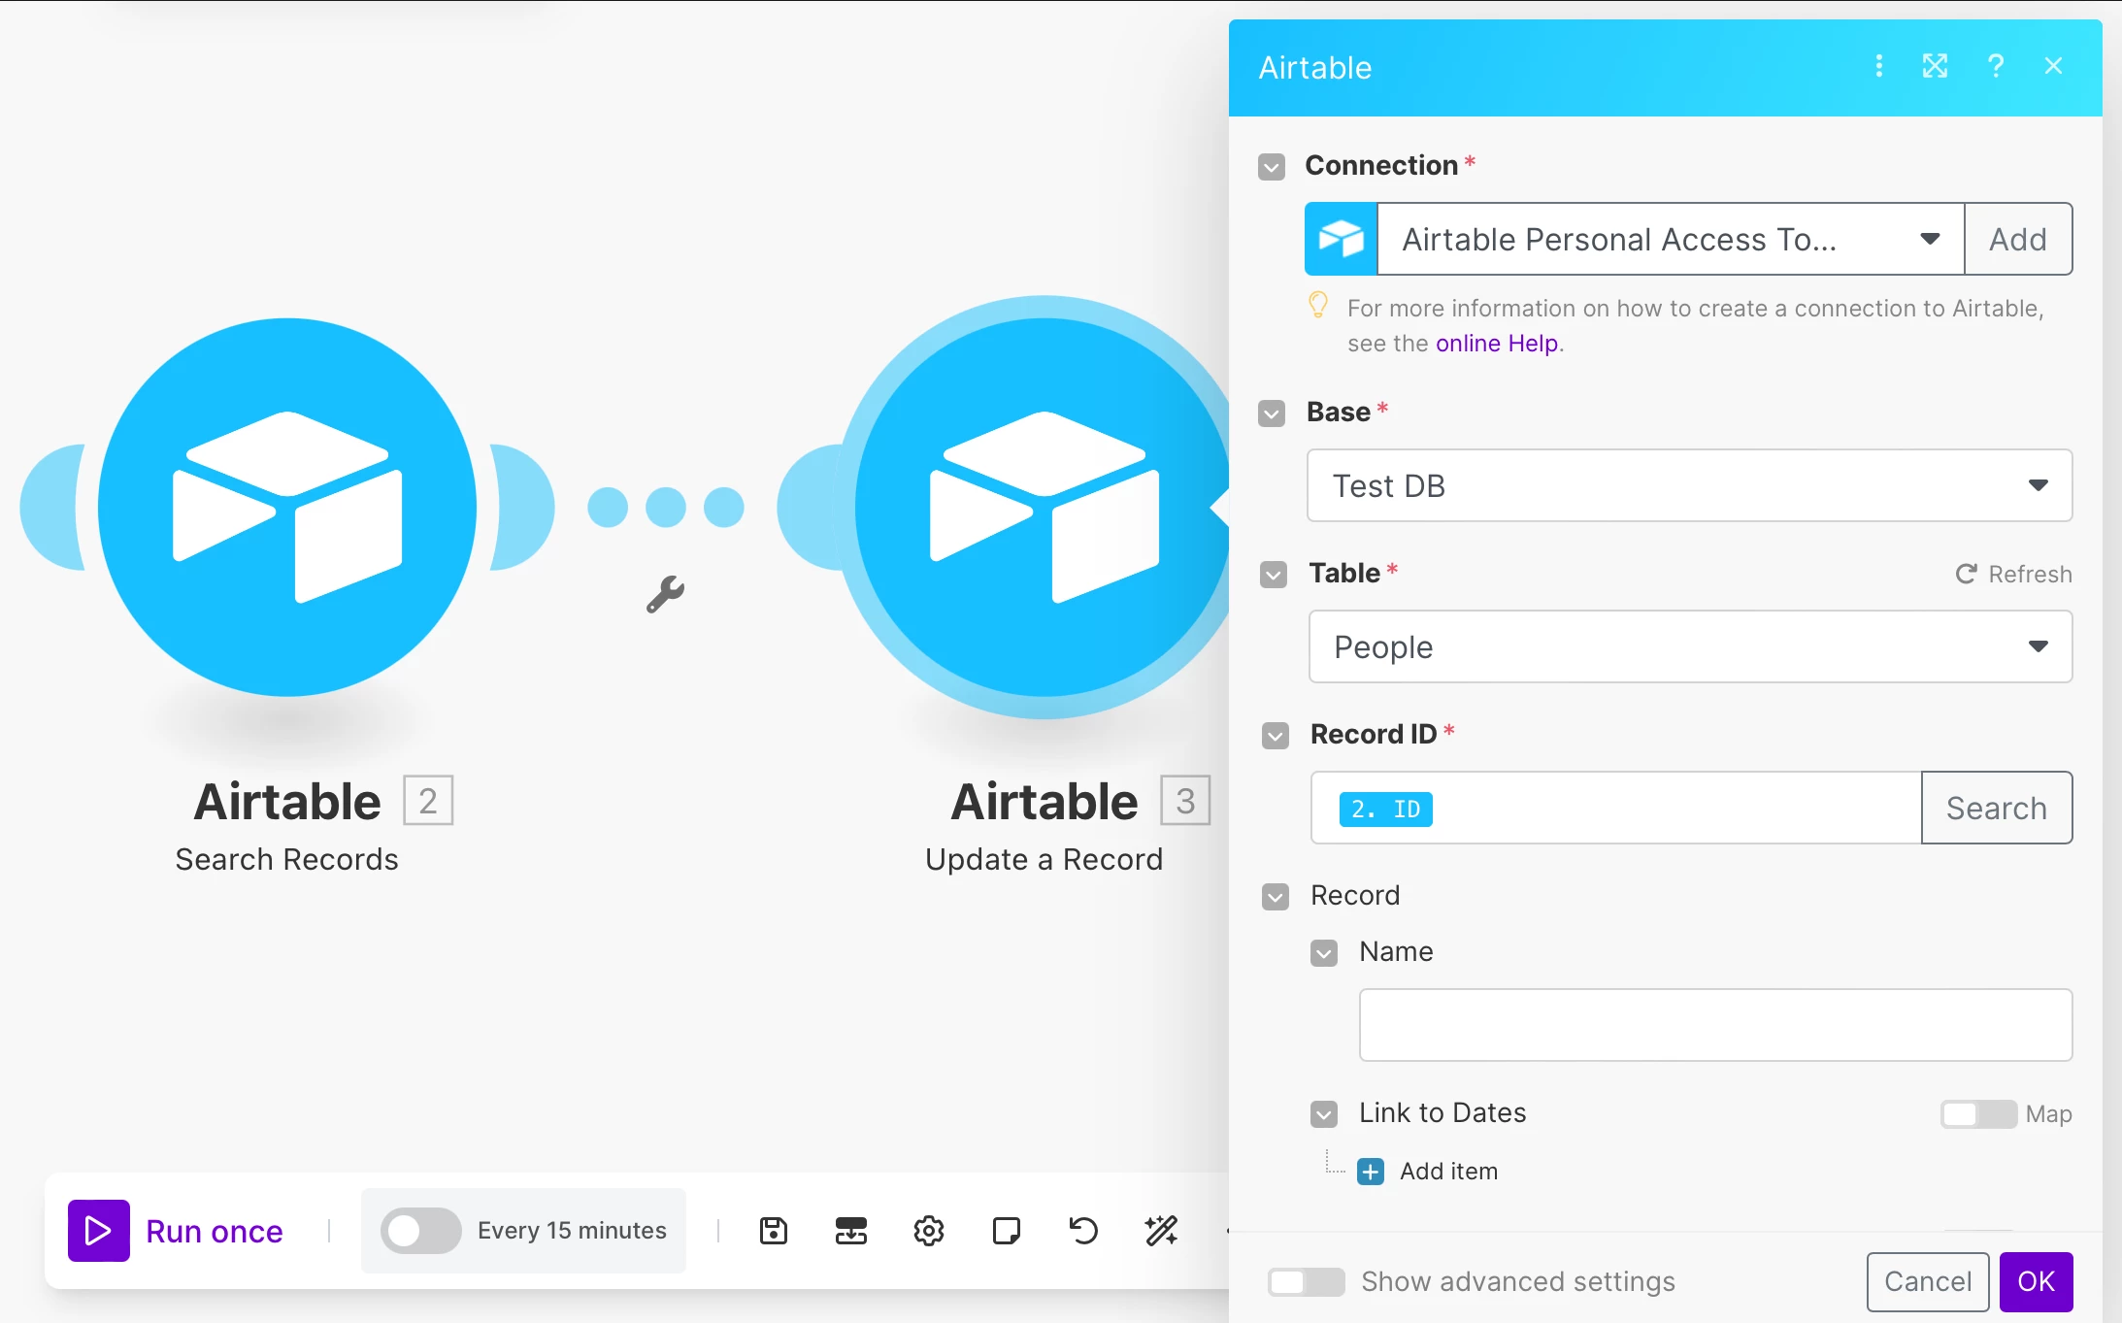Open the online Help link
Image resolution: width=2122 pixels, height=1323 pixels.
tap(1497, 344)
